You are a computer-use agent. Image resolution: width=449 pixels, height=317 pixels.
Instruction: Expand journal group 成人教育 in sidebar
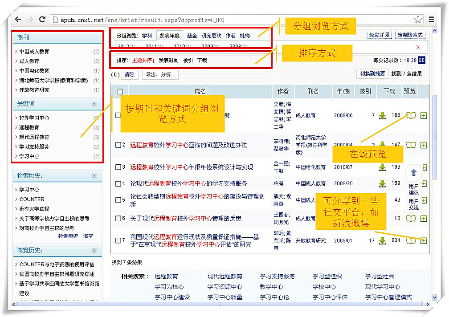29,61
